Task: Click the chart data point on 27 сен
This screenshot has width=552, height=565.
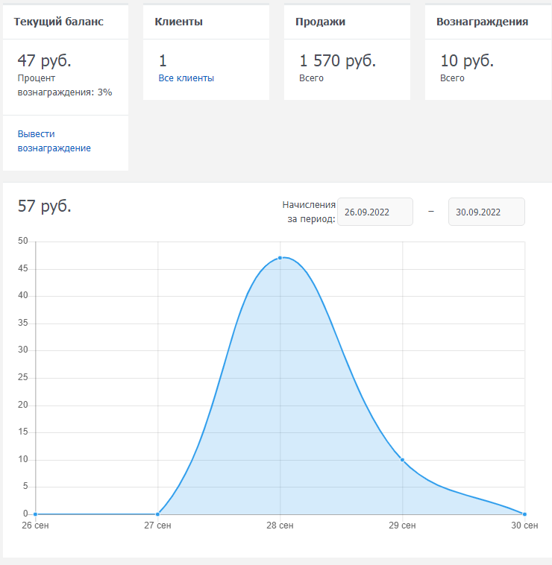Action: tap(157, 514)
